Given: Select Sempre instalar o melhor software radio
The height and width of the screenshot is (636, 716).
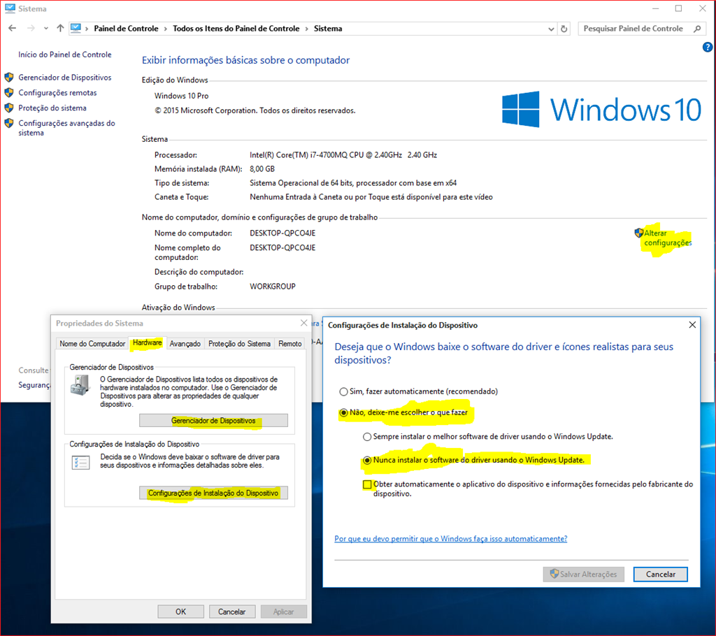Looking at the screenshot, I should tap(367, 437).
